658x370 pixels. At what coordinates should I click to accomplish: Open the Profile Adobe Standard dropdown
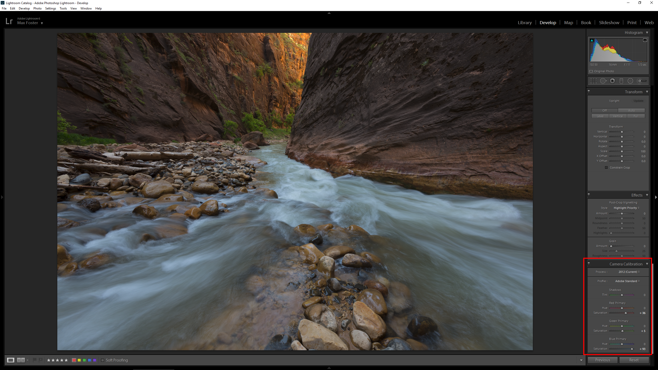pyautogui.click(x=627, y=281)
